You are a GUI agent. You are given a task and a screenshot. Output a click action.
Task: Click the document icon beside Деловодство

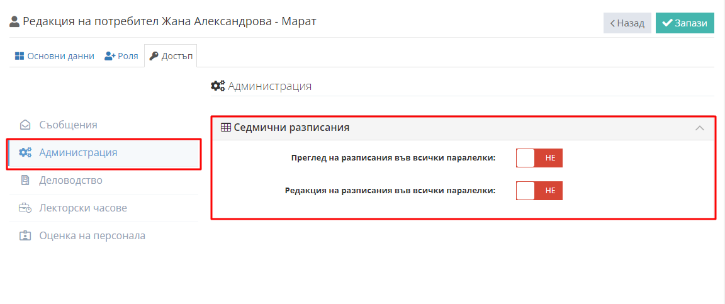25,181
